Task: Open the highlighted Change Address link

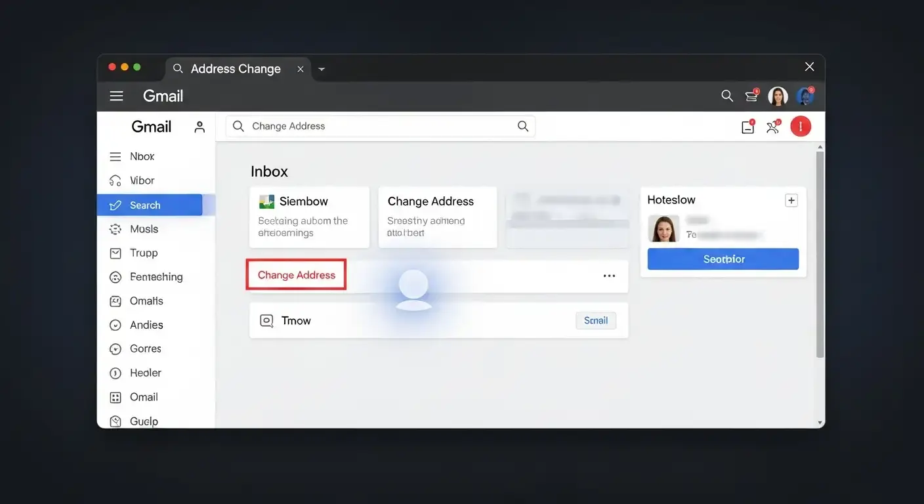Action: (295, 275)
